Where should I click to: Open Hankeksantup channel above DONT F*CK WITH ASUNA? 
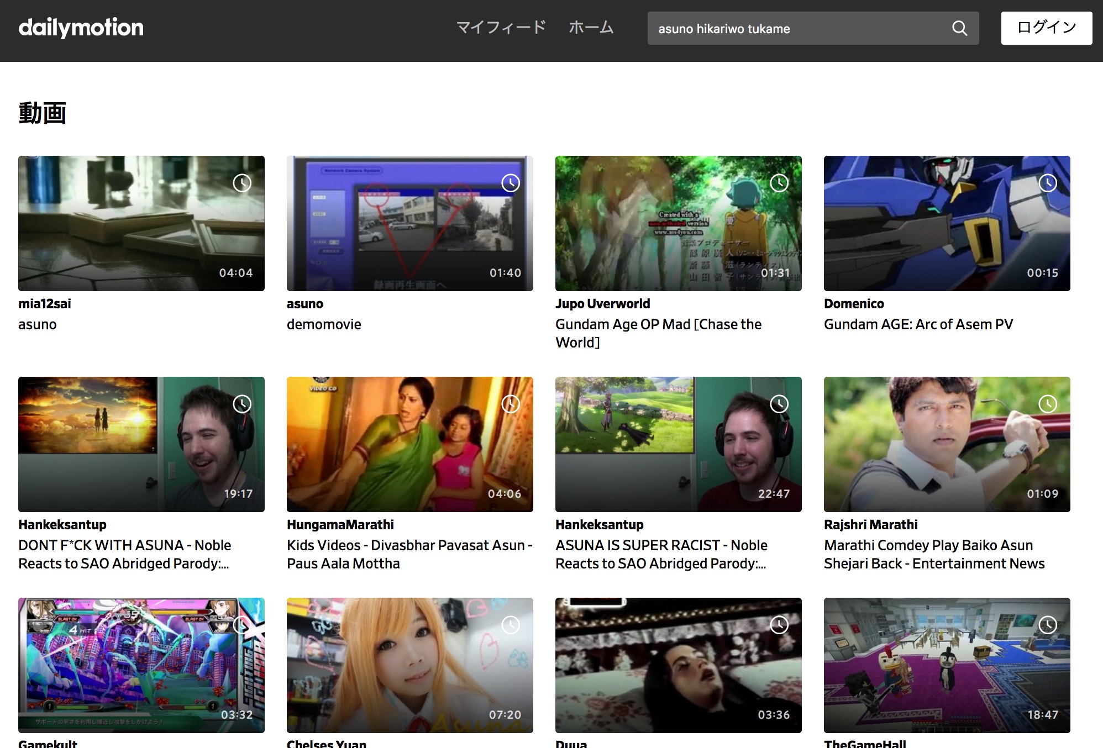coord(62,524)
